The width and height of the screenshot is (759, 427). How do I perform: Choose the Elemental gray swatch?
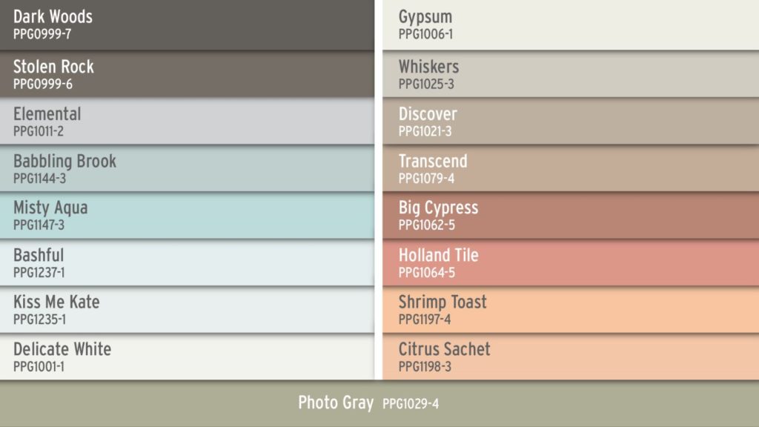click(x=187, y=121)
